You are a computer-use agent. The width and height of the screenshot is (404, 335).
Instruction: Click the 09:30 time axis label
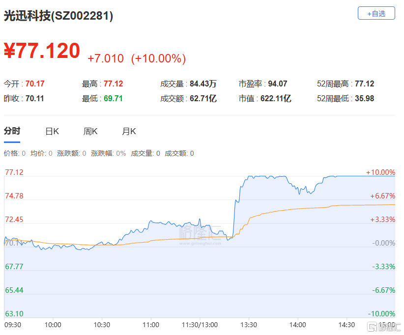click(13, 325)
